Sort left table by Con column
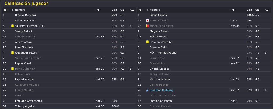273x109 pixels. [114, 10]
